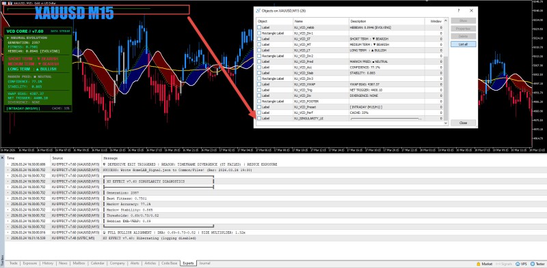Open Signals from the toolbox status bar
This screenshot has width=547, height=268.
click(504, 264)
